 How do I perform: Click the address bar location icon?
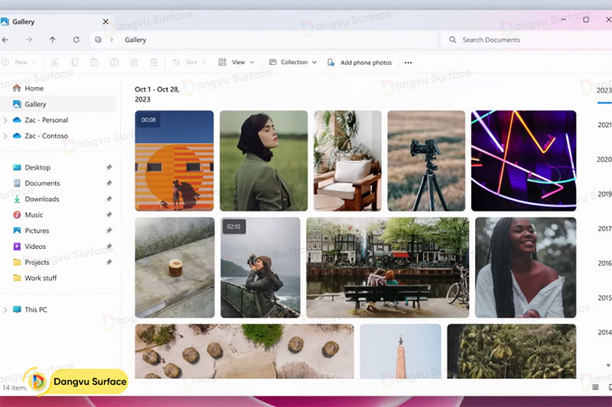pos(98,40)
